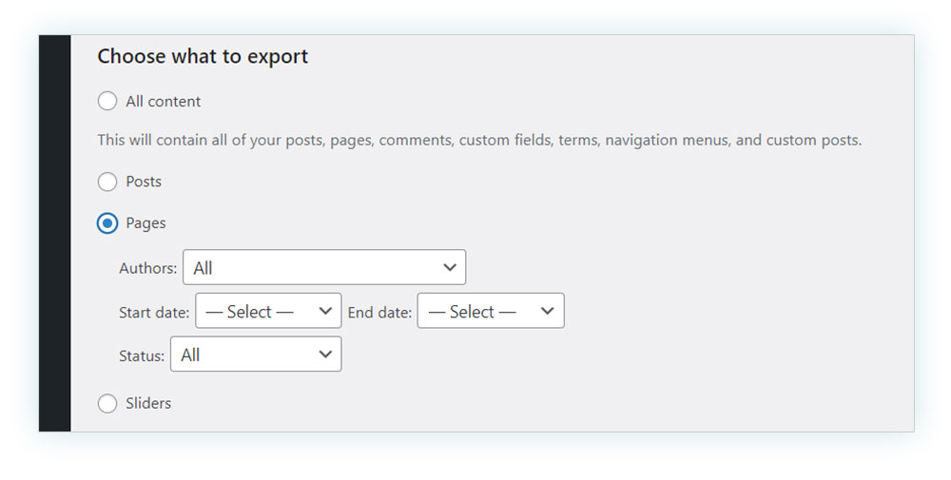
Task: Open the Authors dropdown box
Action: click(324, 267)
